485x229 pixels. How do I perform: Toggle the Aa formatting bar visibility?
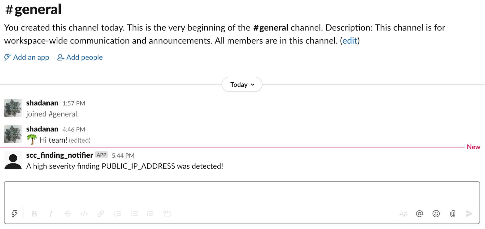[403, 214]
